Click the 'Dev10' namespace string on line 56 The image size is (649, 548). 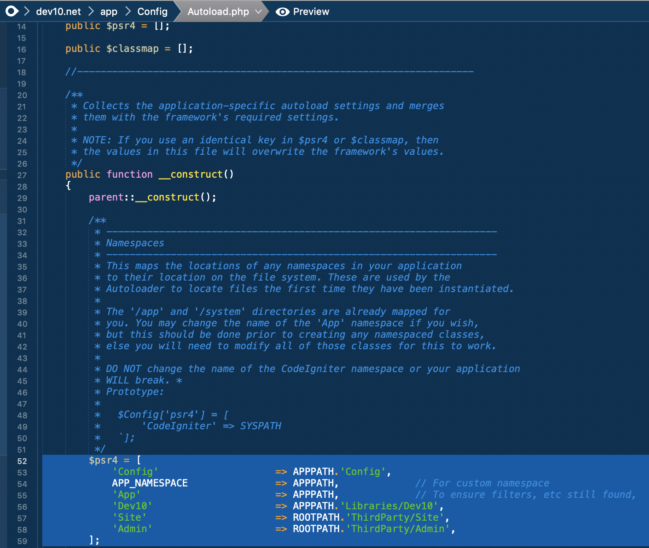point(133,506)
